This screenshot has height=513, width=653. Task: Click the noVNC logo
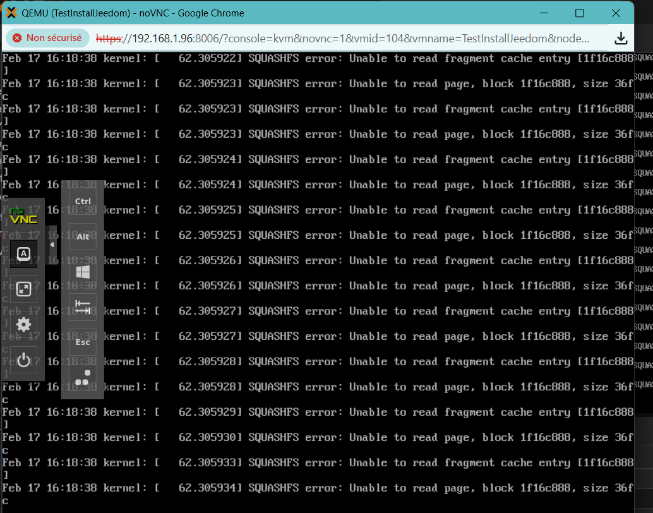[x=23, y=216]
